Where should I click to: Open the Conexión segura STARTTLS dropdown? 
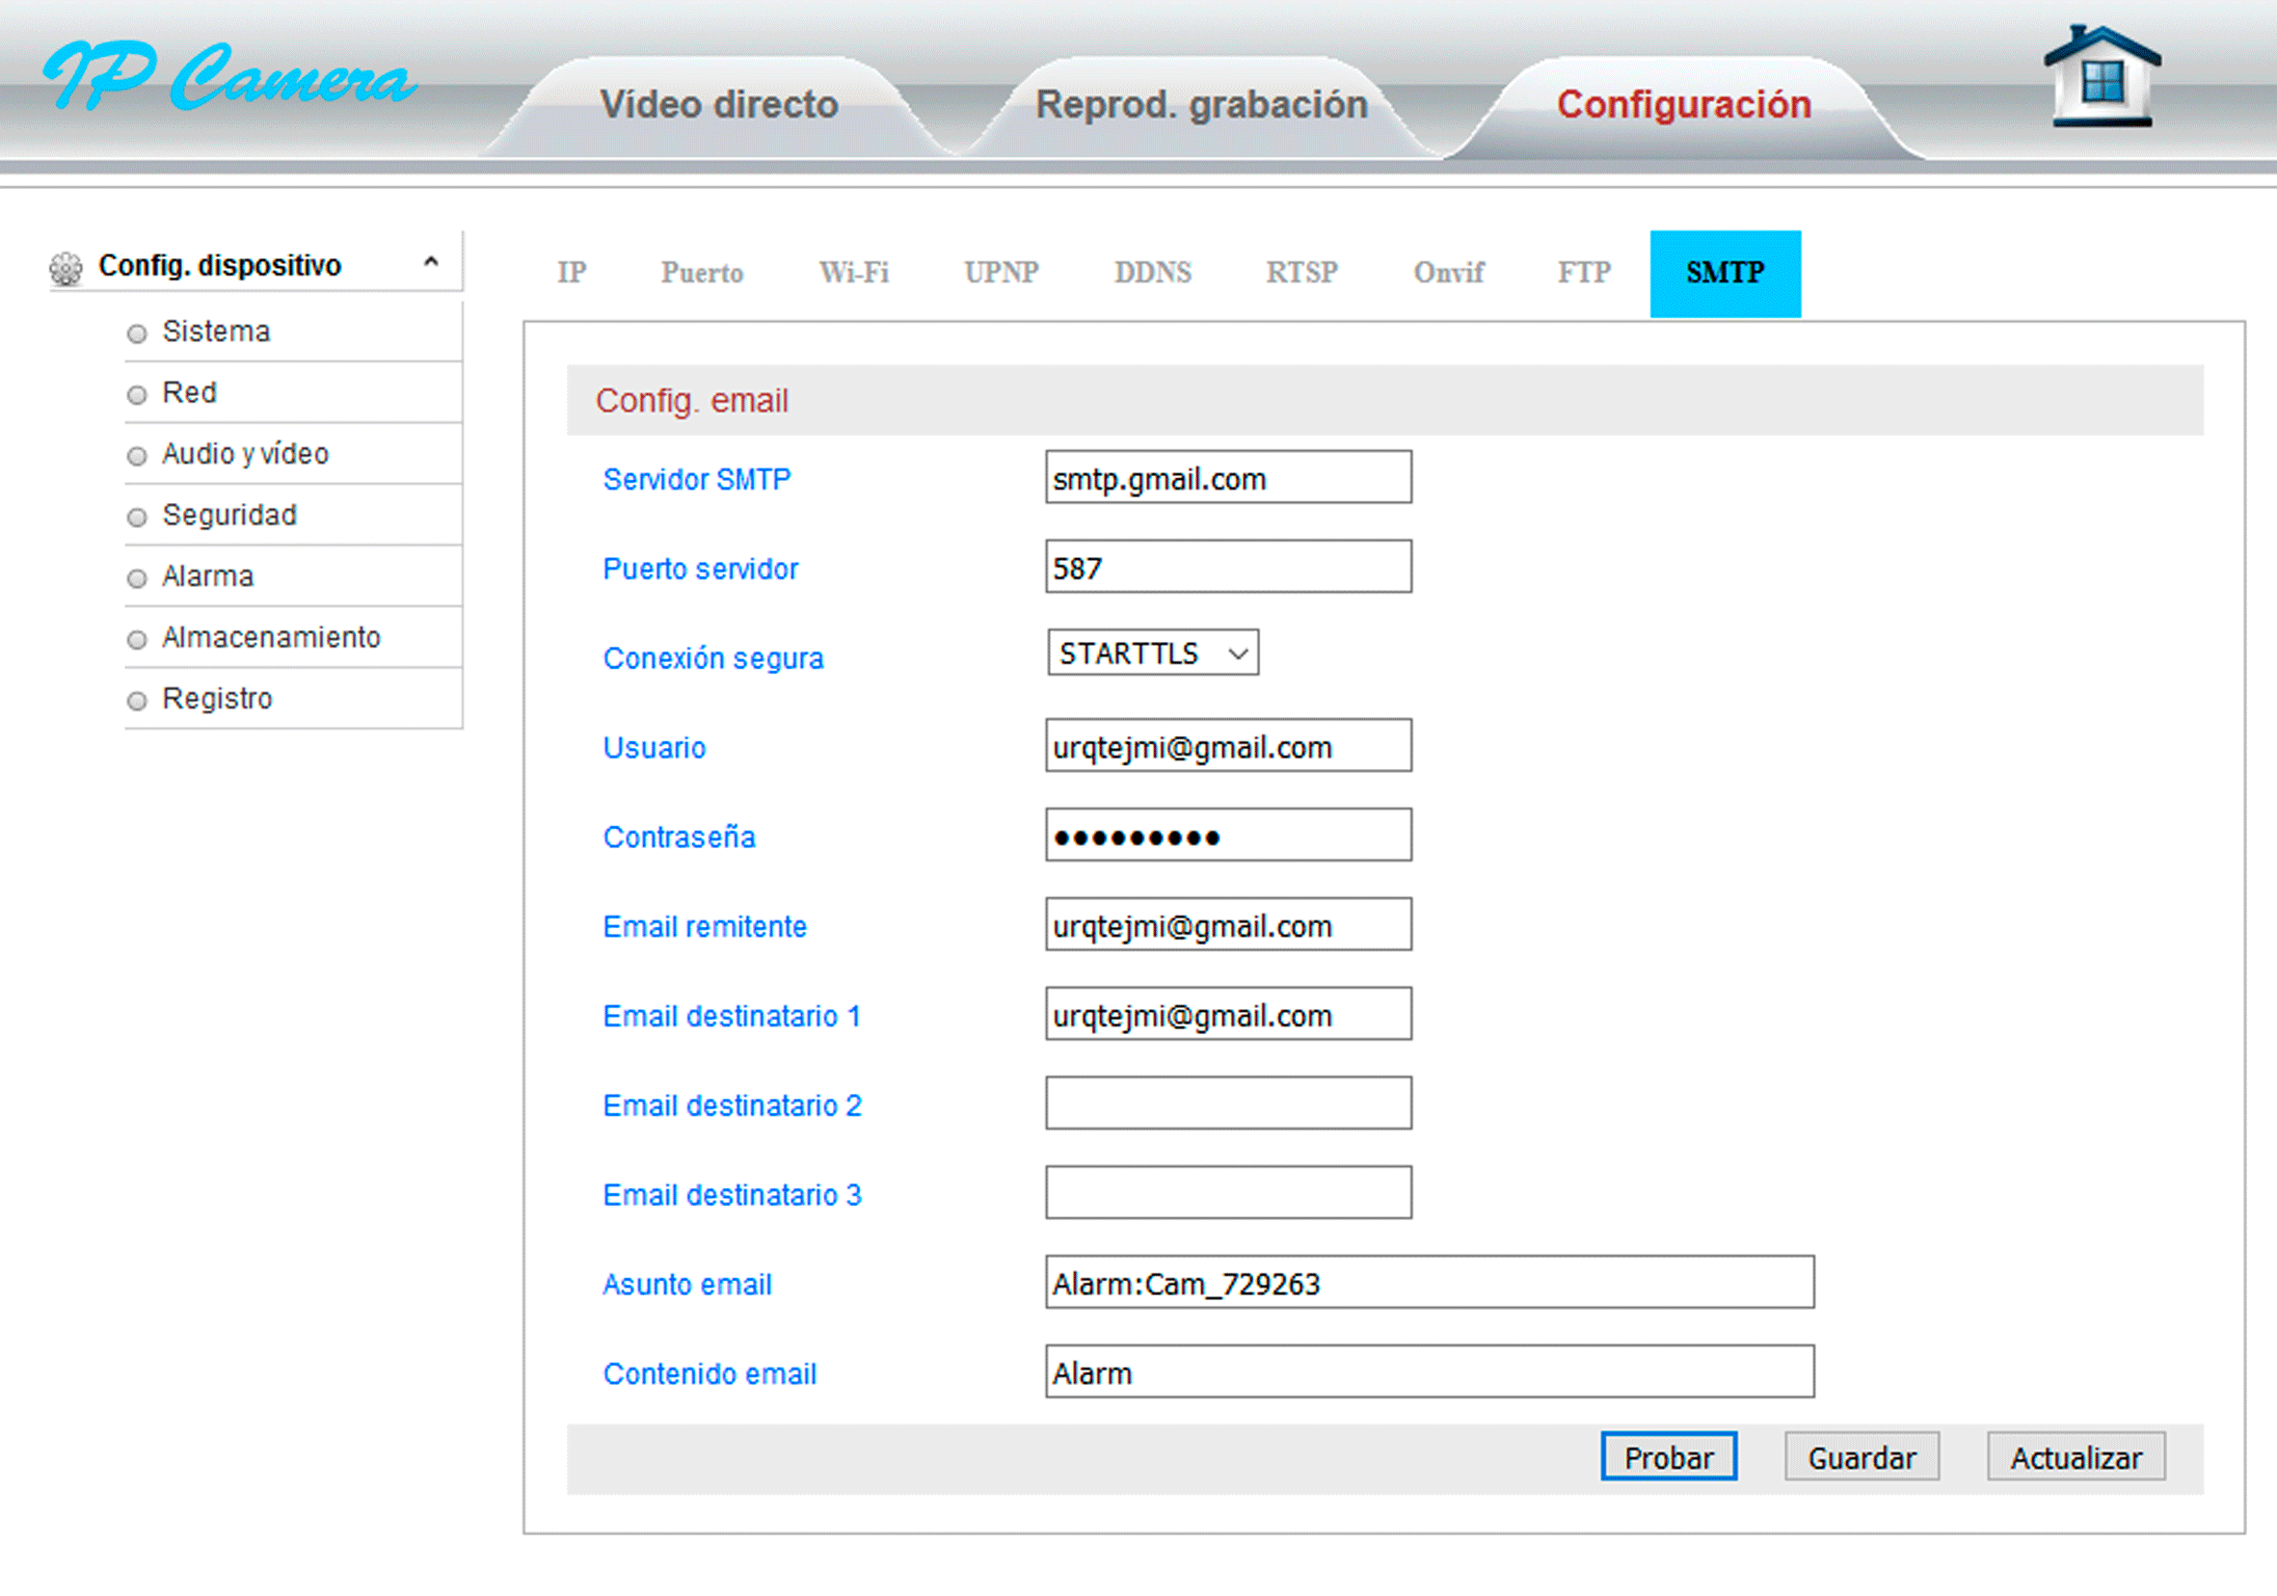coord(1152,653)
